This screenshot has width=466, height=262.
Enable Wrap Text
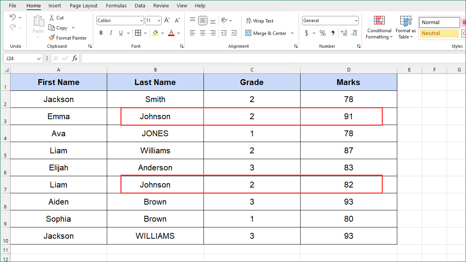pos(259,20)
